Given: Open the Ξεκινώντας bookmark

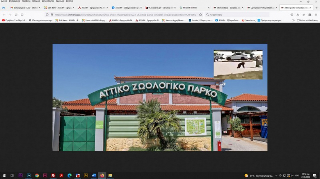Looking at the screenshot, I should (x=249, y=20).
